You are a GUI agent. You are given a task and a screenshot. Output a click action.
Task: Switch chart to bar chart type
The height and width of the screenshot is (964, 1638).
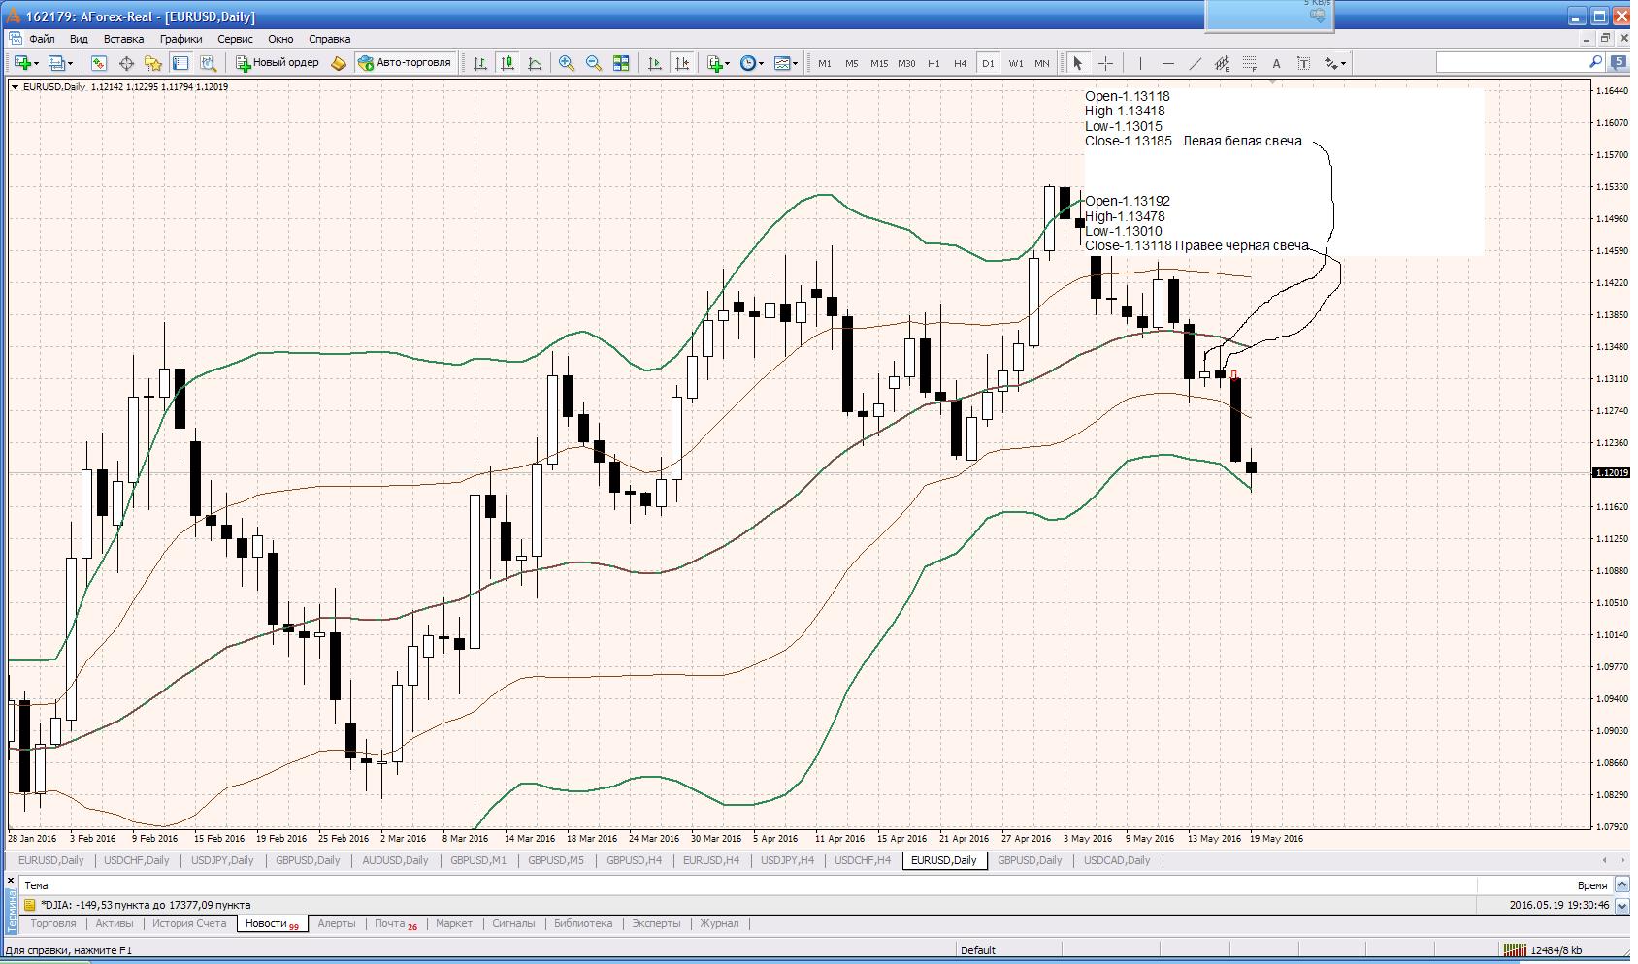pyautogui.click(x=480, y=63)
